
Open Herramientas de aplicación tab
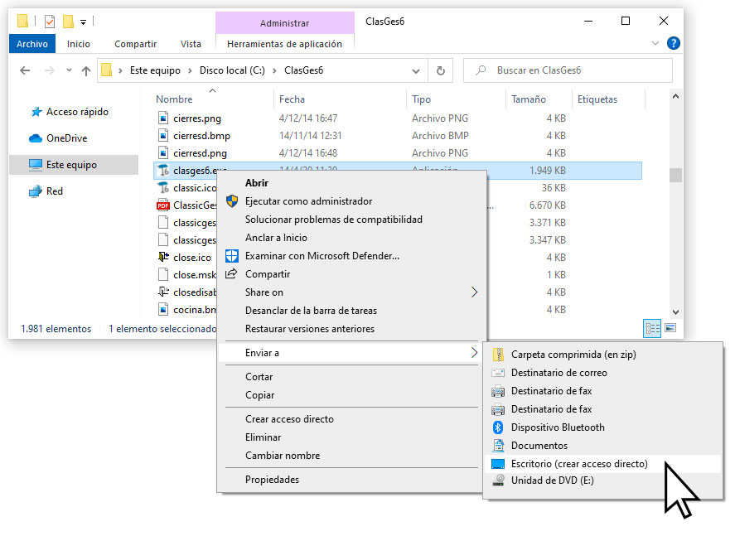pos(284,44)
